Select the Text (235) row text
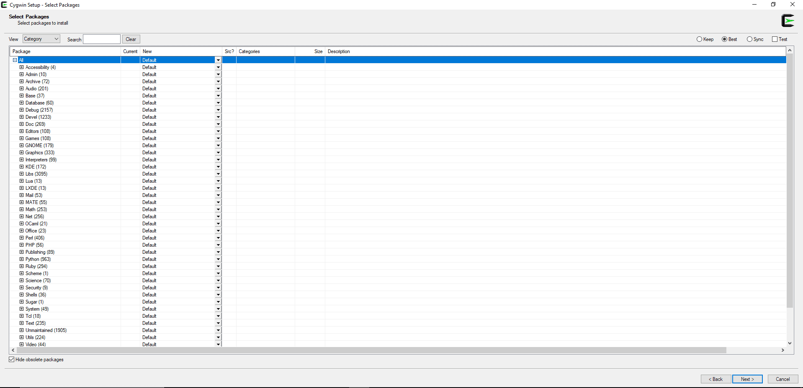Screen dimensions: 803x388 tap(36, 323)
